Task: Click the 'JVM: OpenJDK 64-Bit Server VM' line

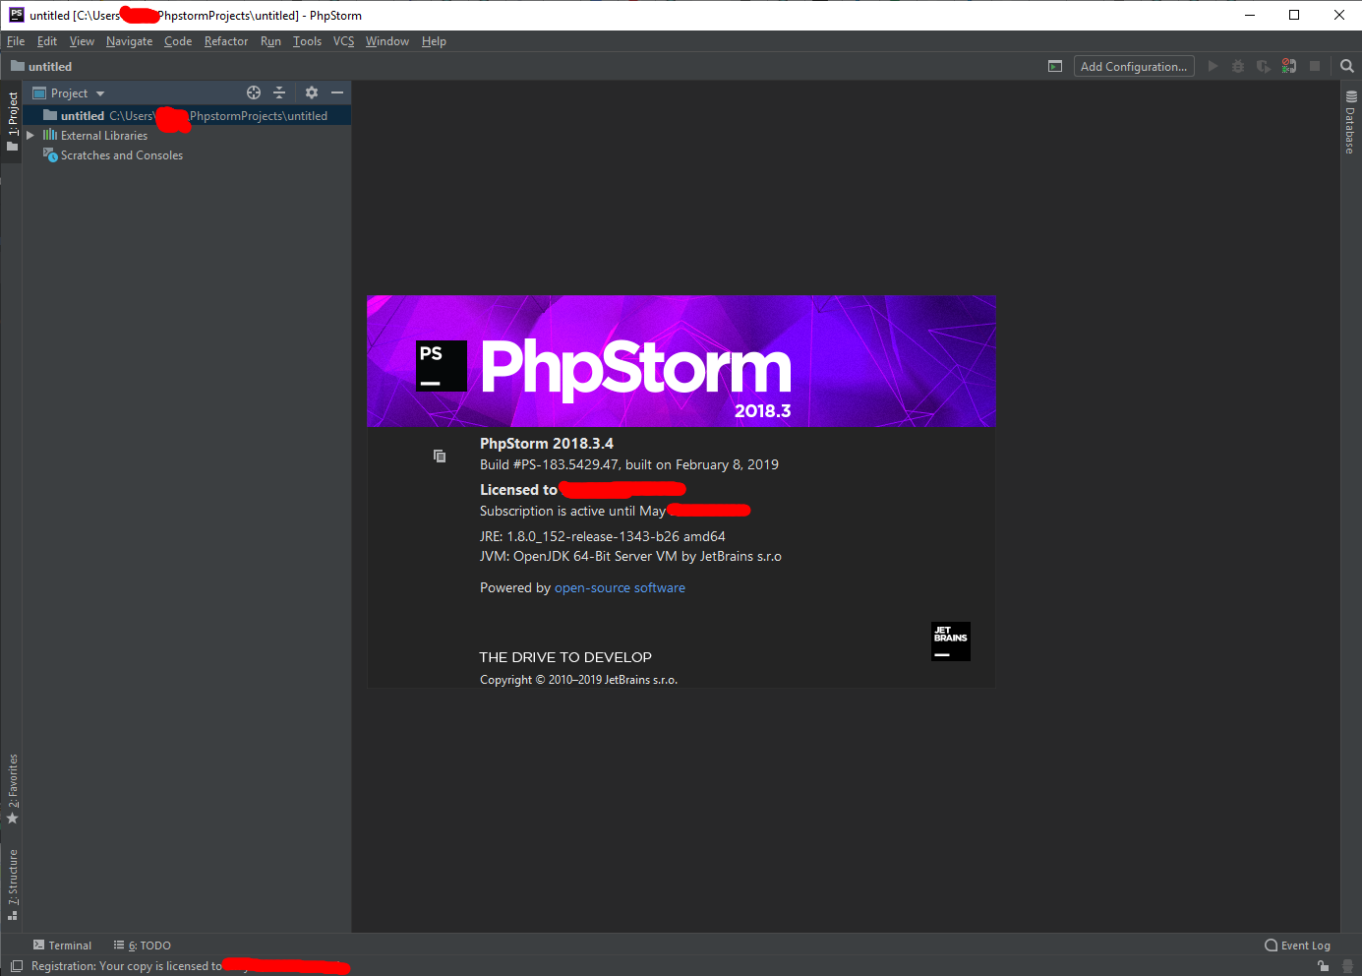Action: pyautogui.click(x=630, y=556)
